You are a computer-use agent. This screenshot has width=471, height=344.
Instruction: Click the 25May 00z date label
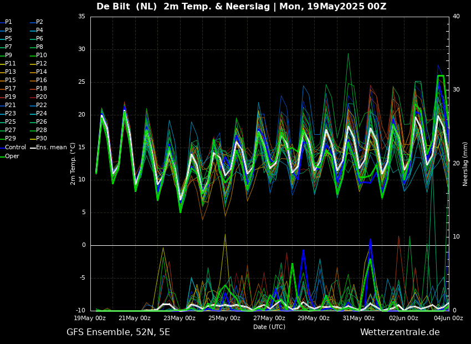click(225, 318)
